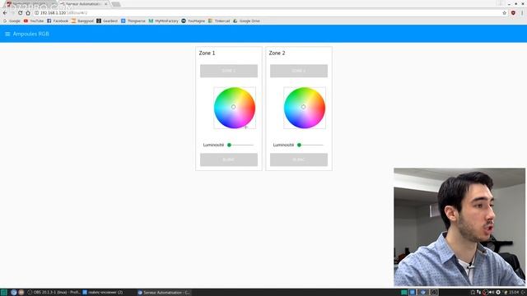The height and width of the screenshot is (296, 527).
Task: Click the Luminosité label in Zone 2
Action: (x=283, y=145)
